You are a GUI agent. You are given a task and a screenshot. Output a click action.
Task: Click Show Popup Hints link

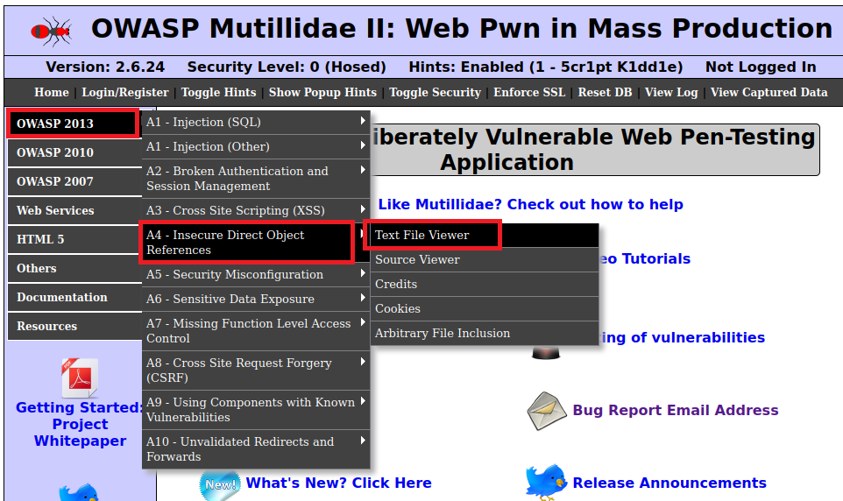point(322,93)
